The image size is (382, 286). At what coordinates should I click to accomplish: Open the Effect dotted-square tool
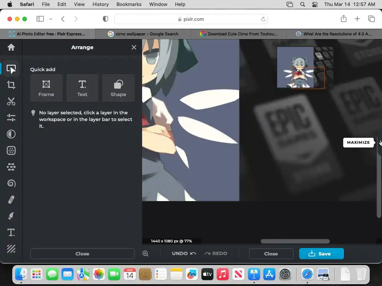click(x=11, y=150)
